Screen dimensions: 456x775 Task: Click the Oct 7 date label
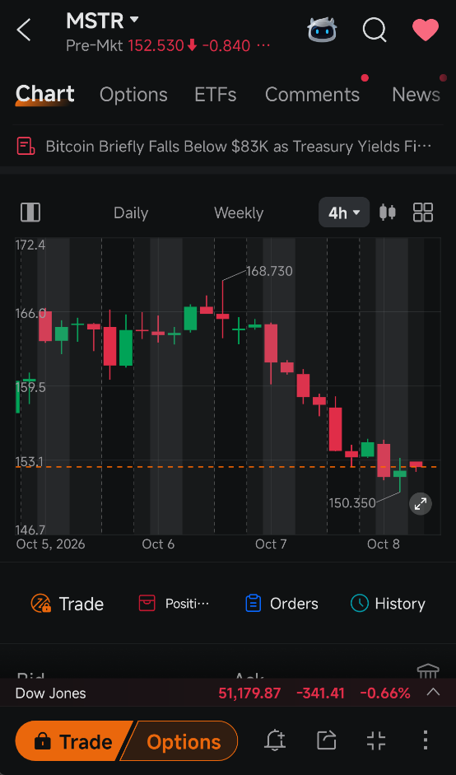271,544
